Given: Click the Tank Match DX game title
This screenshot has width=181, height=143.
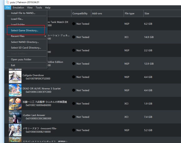Looking at the screenshot, I should click(x=58, y=22).
